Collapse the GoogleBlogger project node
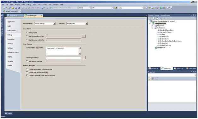 150,24
